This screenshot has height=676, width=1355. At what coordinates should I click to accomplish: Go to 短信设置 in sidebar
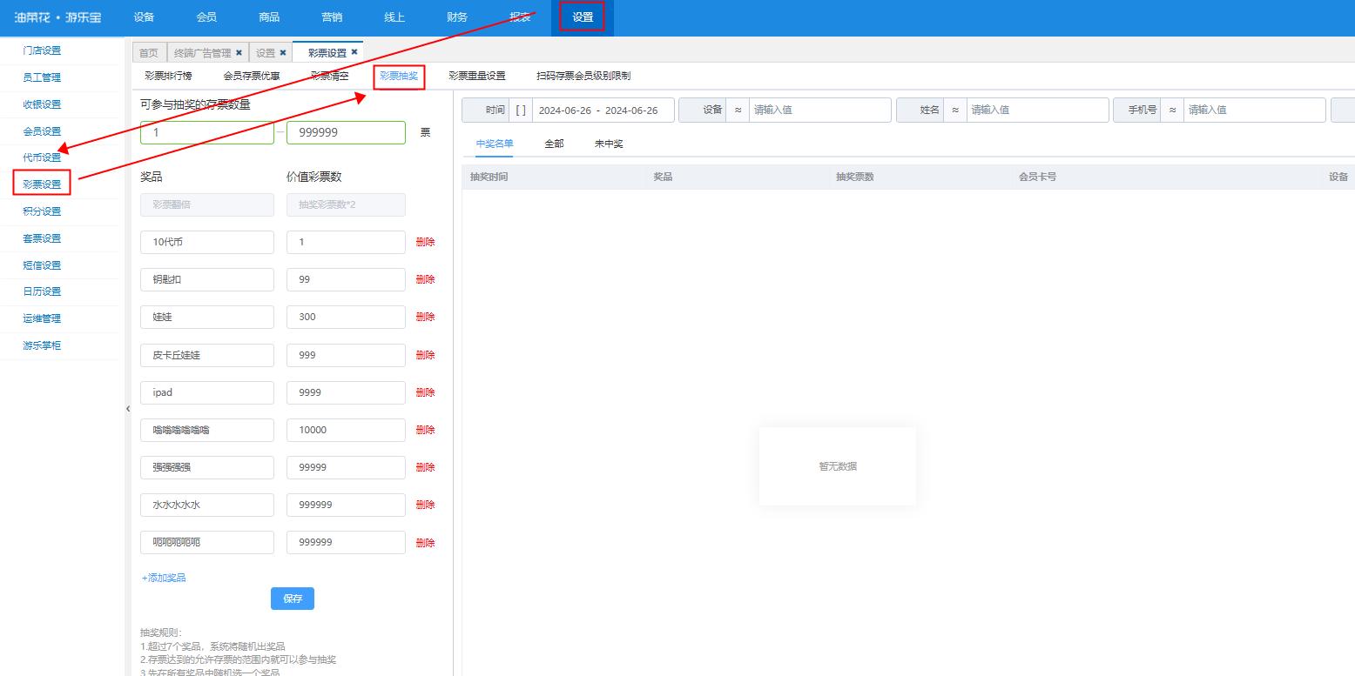42,265
